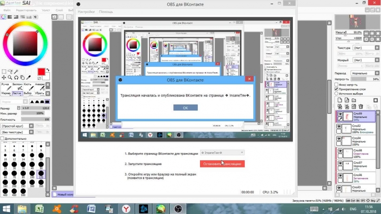
Task: Open the Холст menu in SAI
Action: [x=46, y=10]
